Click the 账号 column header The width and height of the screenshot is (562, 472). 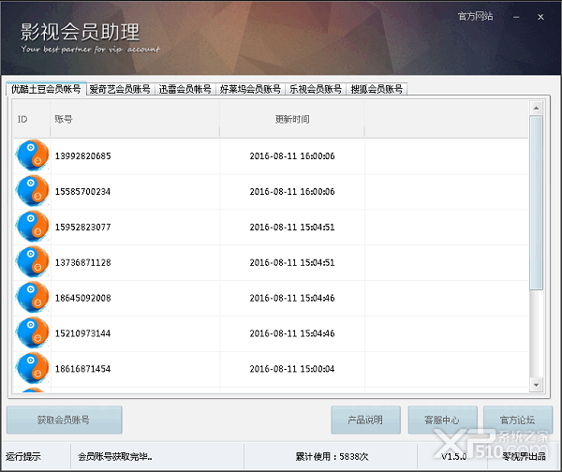pyautogui.click(x=135, y=119)
